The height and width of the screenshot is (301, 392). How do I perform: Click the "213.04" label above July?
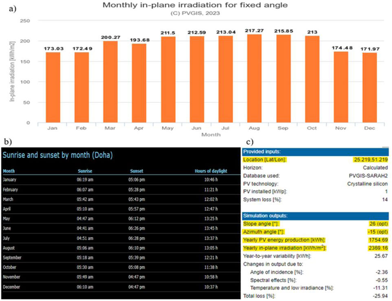(226, 32)
